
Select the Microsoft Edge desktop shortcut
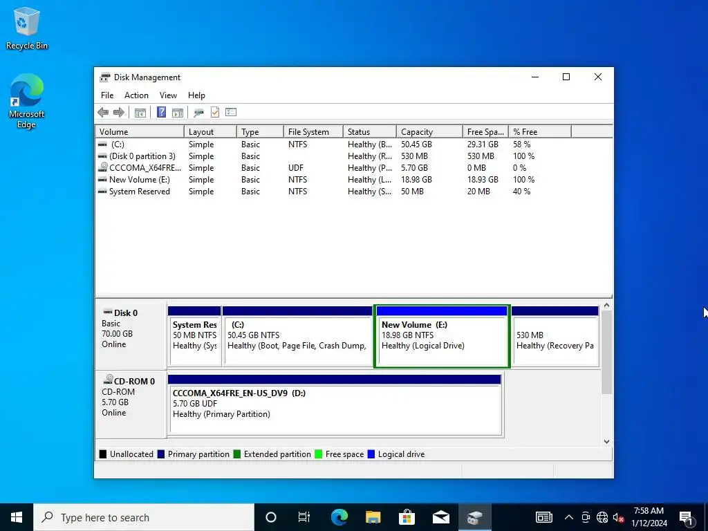click(27, 101)
